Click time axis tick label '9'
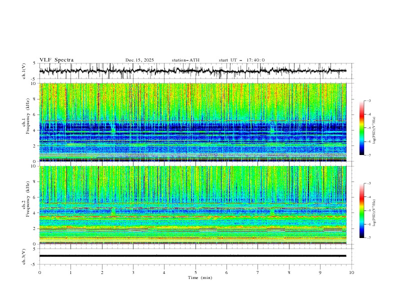The image size is (396, 306). [320, 272]
